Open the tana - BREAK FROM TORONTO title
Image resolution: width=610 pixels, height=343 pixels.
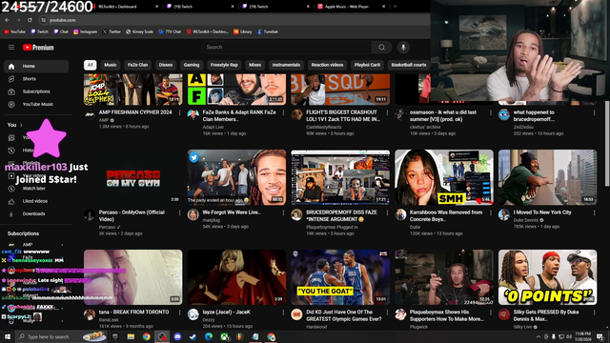[133, 312]
